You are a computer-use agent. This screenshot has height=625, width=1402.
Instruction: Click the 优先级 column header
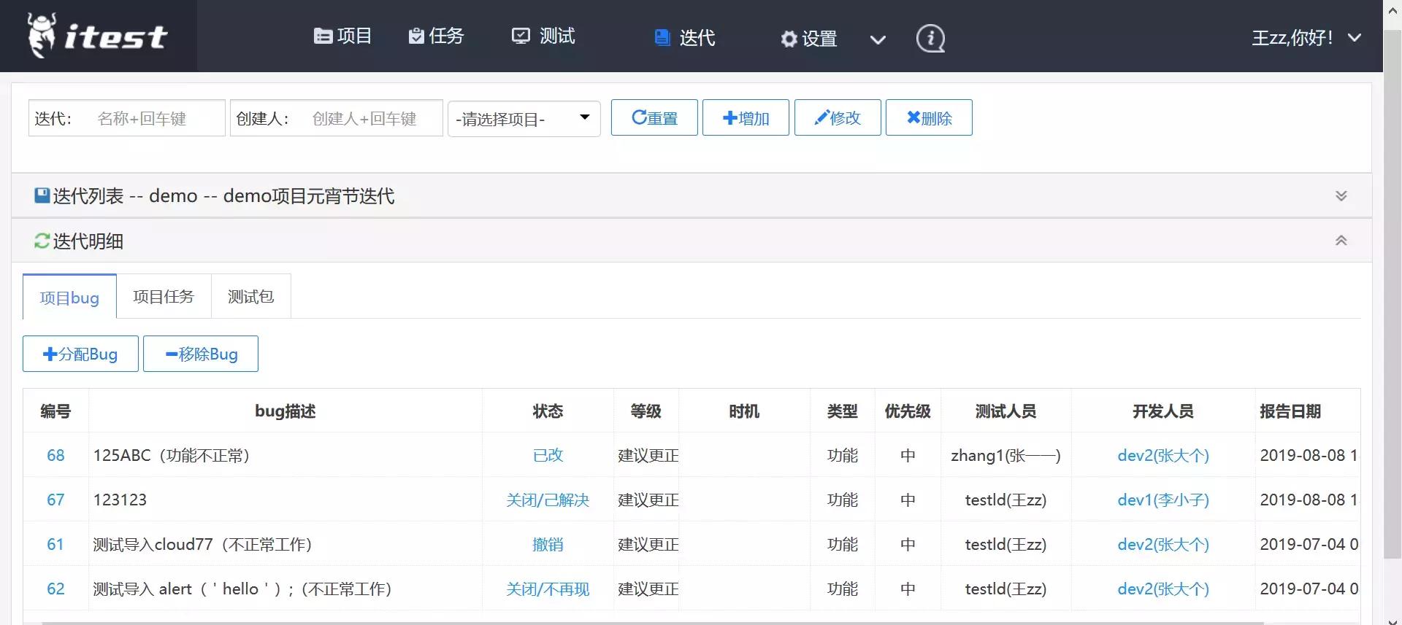908,411
